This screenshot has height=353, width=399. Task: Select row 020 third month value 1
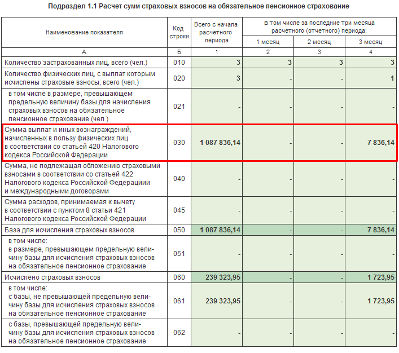tap(370, 78)
